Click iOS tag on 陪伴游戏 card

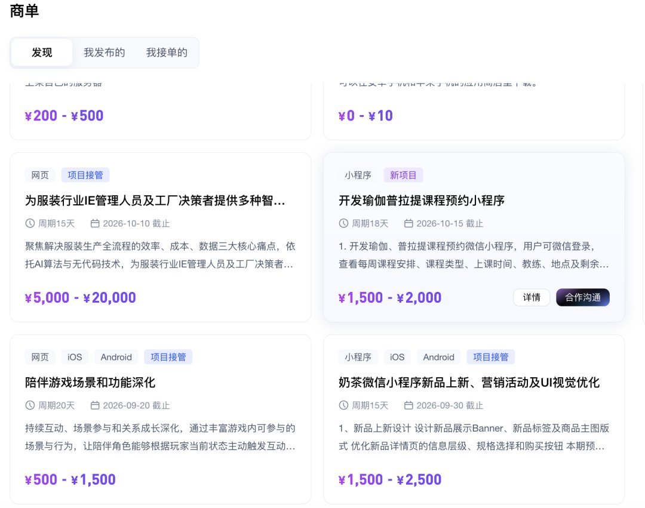click(x=75, y=357)
